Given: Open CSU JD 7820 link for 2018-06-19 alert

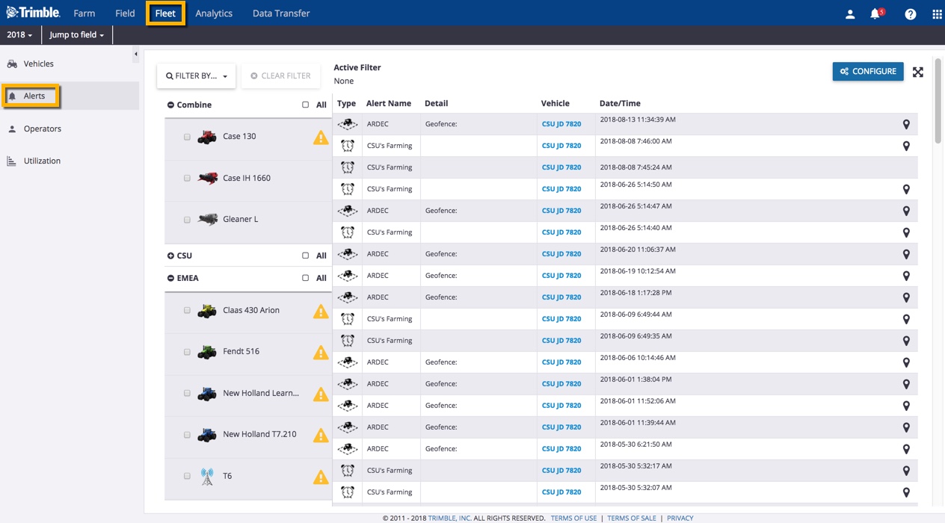Looking at the screenshot, I should 561,276.
